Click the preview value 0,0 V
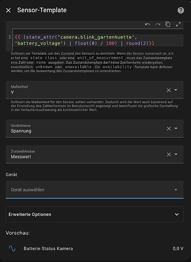The image size is (191, 262). coord(178,248)
